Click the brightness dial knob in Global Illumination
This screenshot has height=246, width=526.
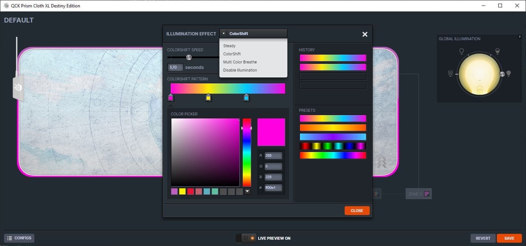pyautogui.click(x=502, y=74)
